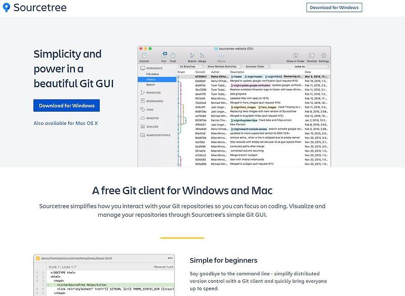Click the highlighted SourceTree Help title diff line
The image size is (405, 296).
point(110,285)
